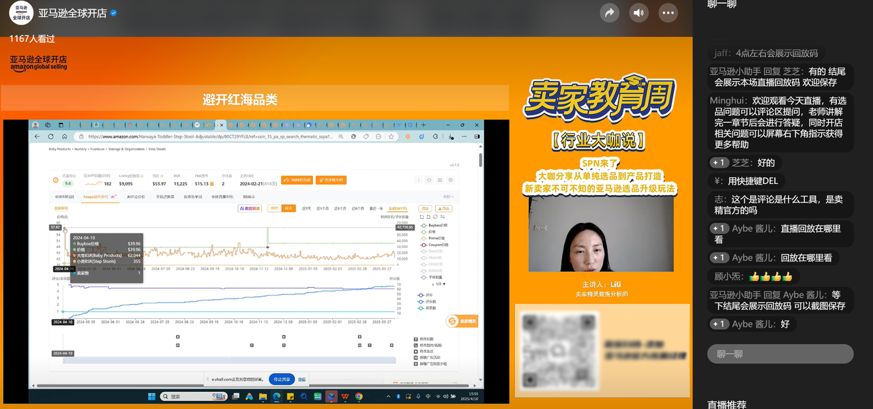Toggle the 子体销量 legend series
873x409 pixels.
click(432, 277)
